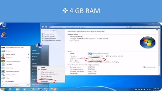Click System and Security breadcrumb

72,27
